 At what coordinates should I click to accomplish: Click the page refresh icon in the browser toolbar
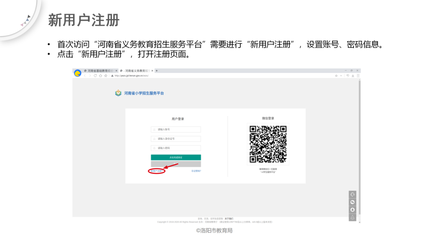click(x=95, y=75)
